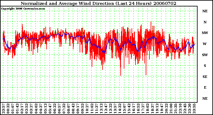
Task: Click the 21:00 time label
Action: (171, 109)
